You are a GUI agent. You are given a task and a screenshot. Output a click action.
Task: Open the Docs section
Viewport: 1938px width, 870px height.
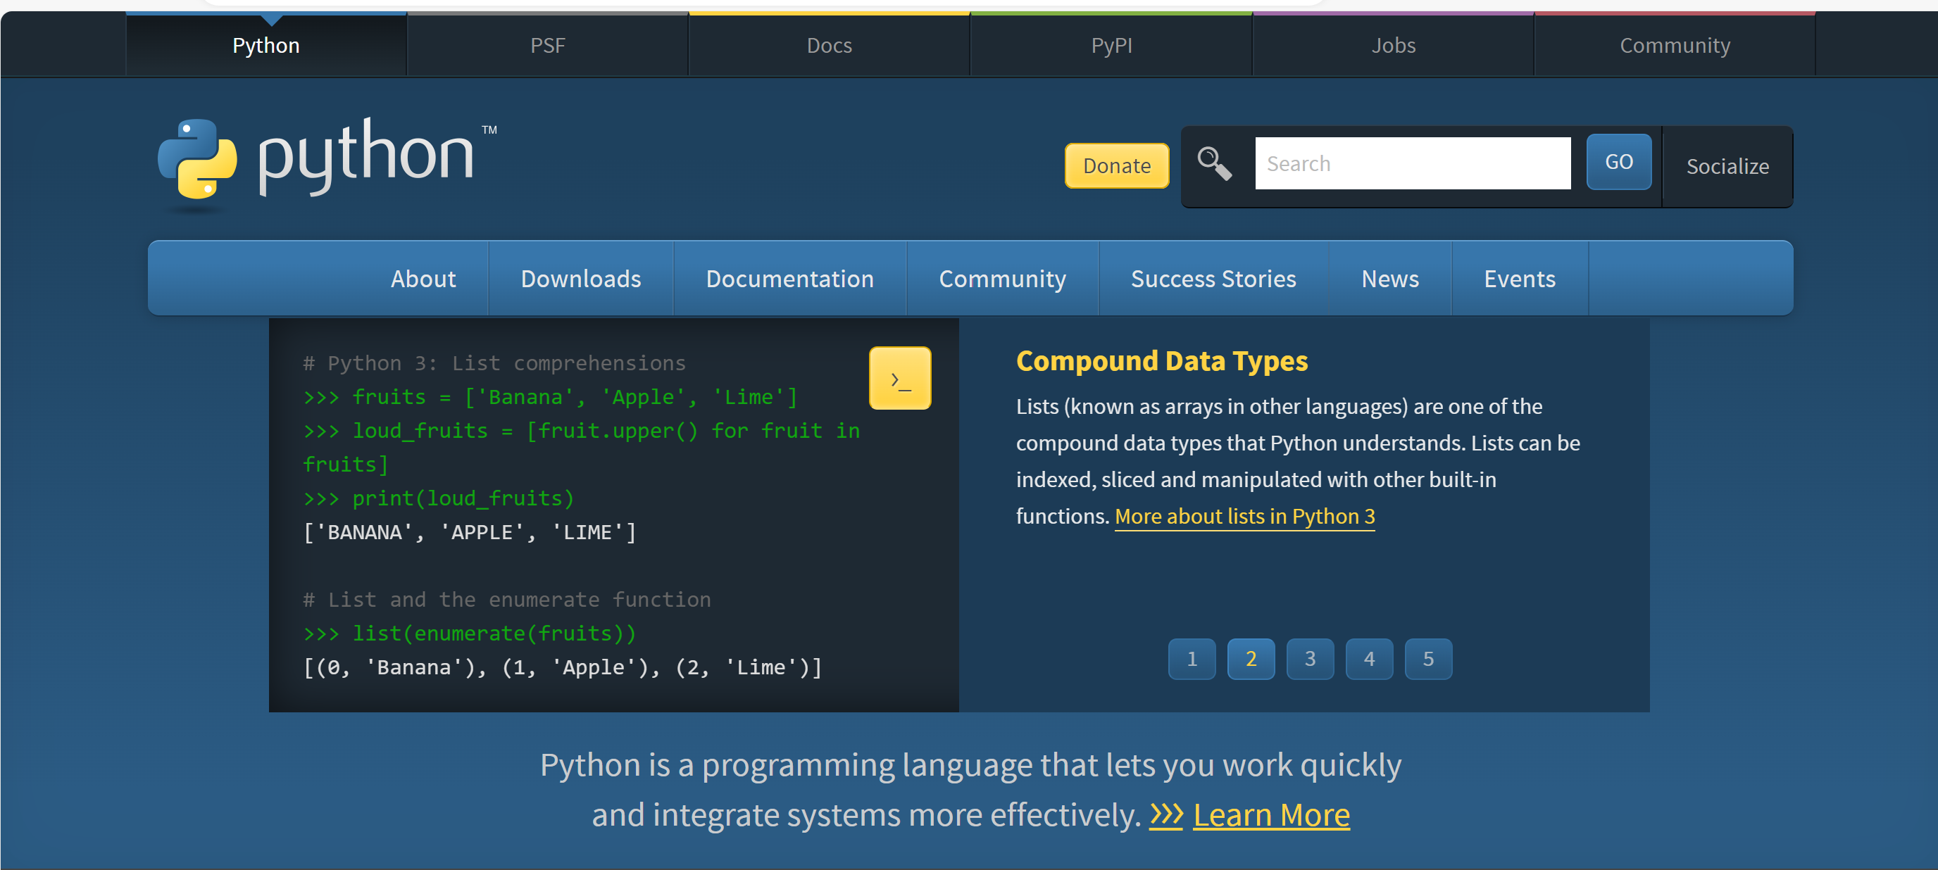point(829,44)
